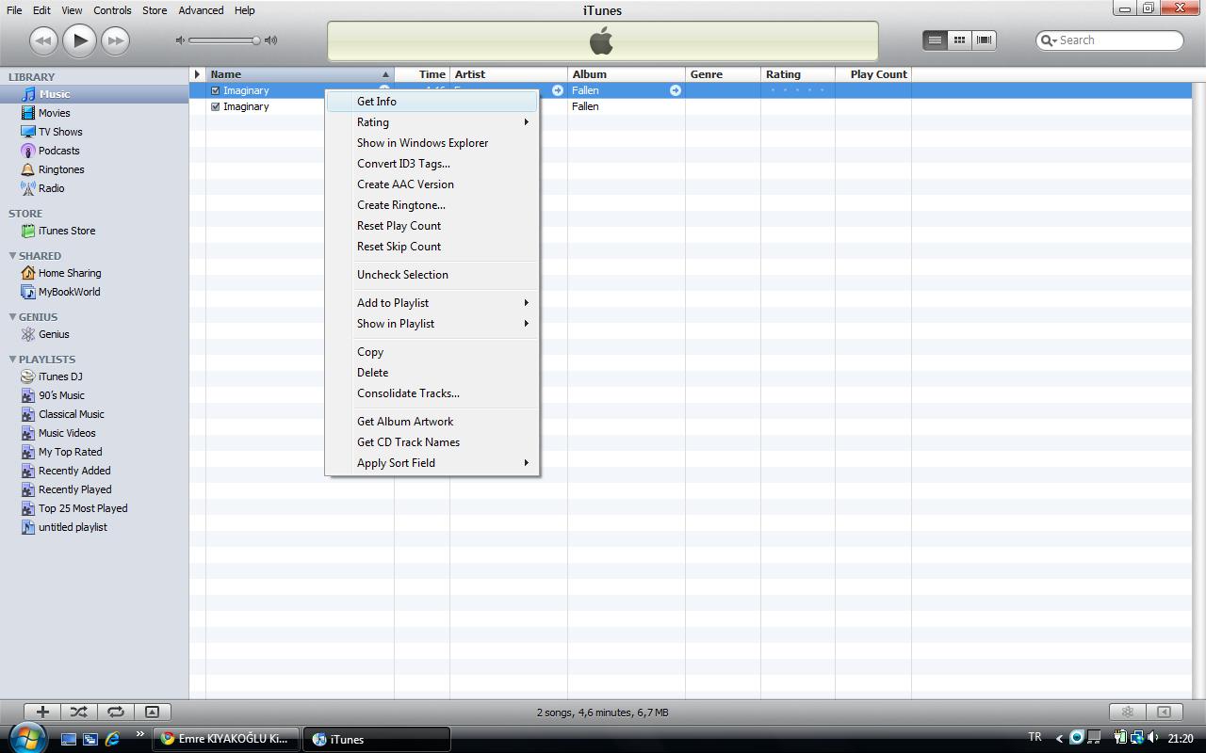Click the Windows Start button
The image size is (1206, 753).
26,738
